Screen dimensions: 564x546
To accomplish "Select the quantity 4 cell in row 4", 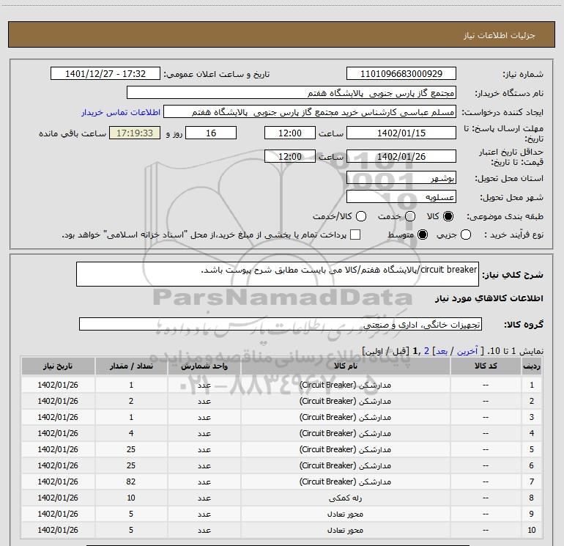I will coord(131,433).
